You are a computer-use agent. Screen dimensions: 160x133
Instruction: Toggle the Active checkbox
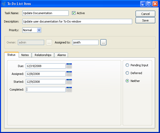pos(74,13)
